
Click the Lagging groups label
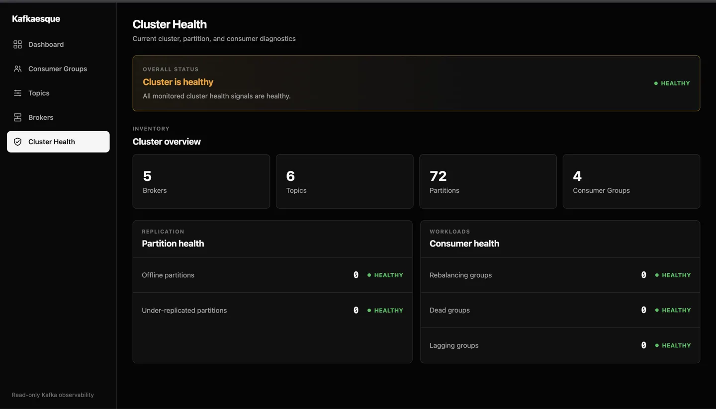[454, 345]
